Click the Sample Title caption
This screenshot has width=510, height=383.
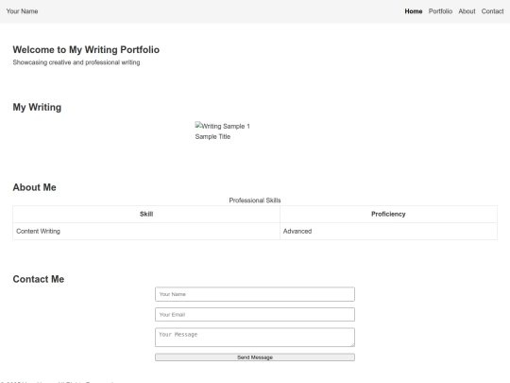[212, 137]
